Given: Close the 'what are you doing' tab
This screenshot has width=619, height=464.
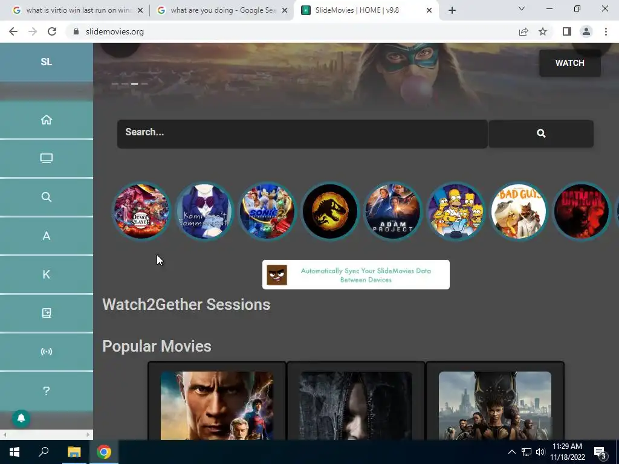Looking at the screenshot, I should (x=285, y=11).
